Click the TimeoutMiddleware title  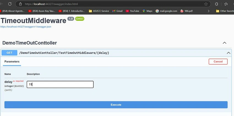pos(33,21)
